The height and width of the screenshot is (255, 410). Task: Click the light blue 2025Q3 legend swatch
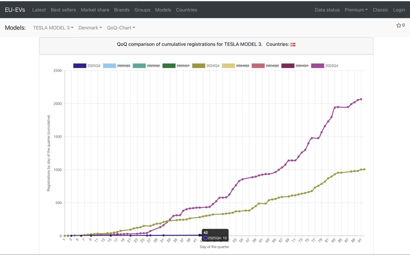click(109, 65)
